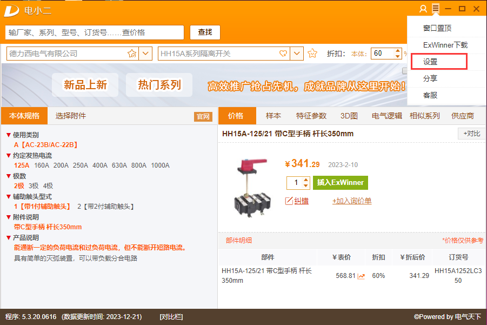Screen dimensions: 487x325
Task: Select the 1000A current option
Action: (161, 165)
